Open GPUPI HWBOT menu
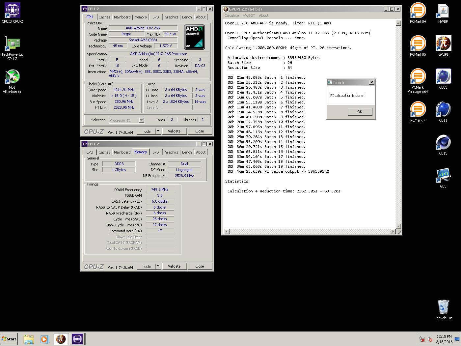The image size is (461, 346). tap(249, 15)
